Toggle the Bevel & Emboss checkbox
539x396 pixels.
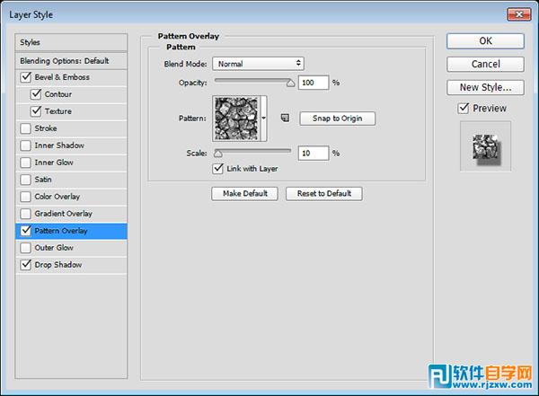[26, 77]
